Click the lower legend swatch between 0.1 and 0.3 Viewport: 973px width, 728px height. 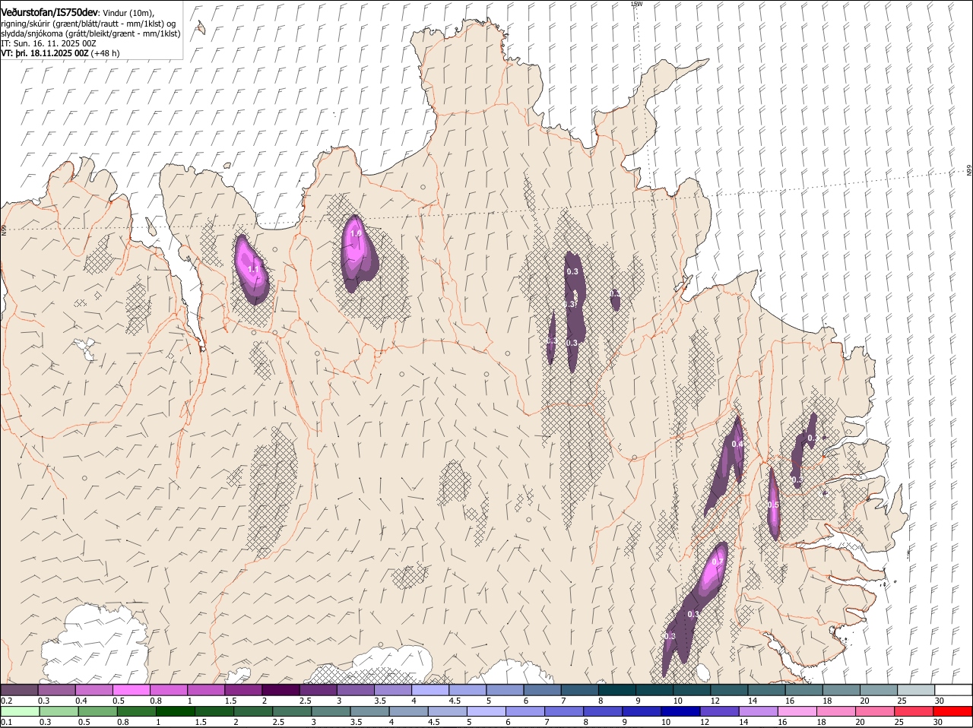(x=20, y=711)
